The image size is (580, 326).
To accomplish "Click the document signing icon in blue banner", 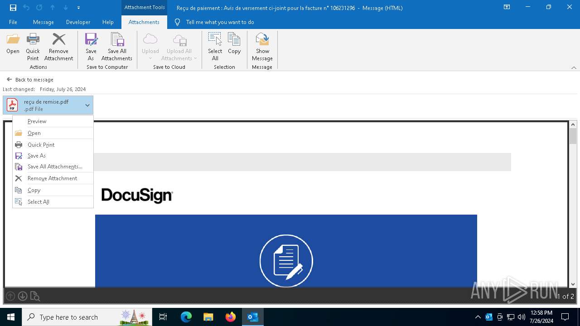I will [x=286, y=261].
